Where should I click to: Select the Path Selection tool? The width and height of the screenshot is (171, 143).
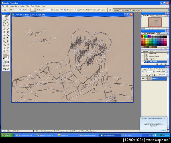coord(4,42)
